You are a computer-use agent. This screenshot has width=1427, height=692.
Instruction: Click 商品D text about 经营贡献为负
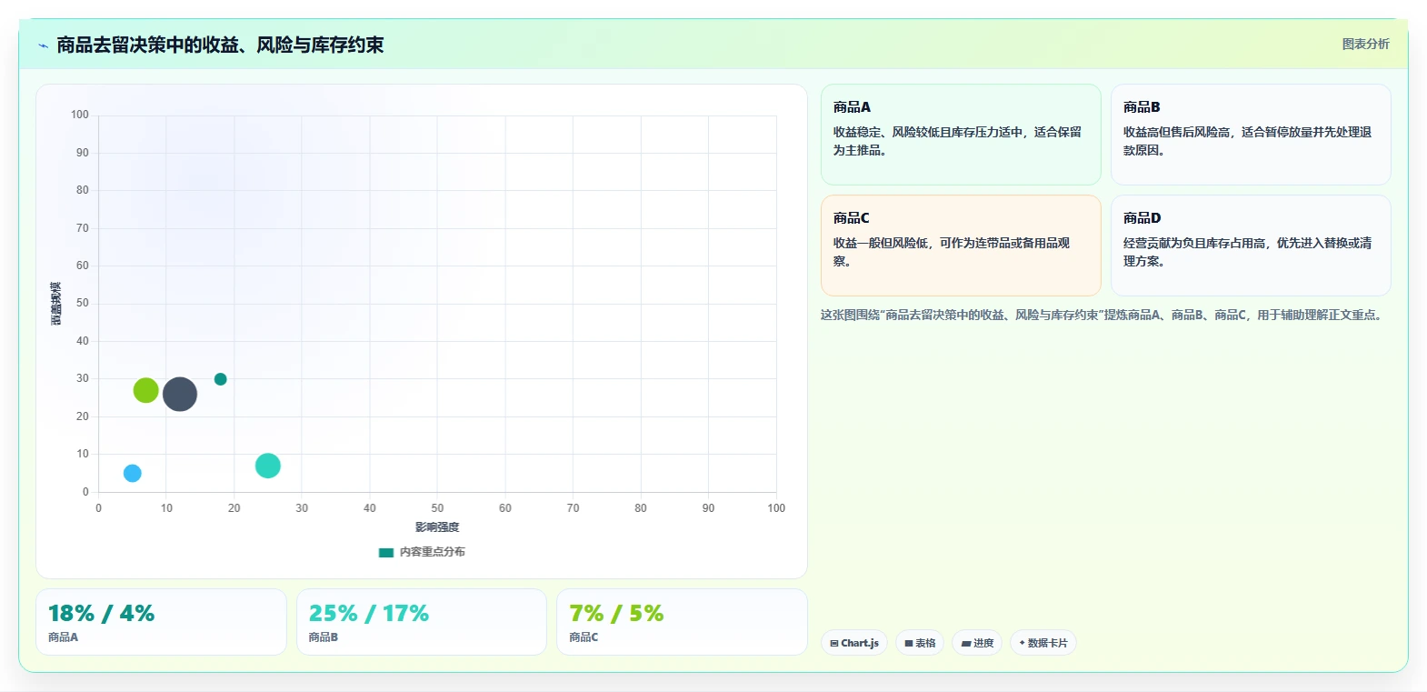[x=1247, y=252]
